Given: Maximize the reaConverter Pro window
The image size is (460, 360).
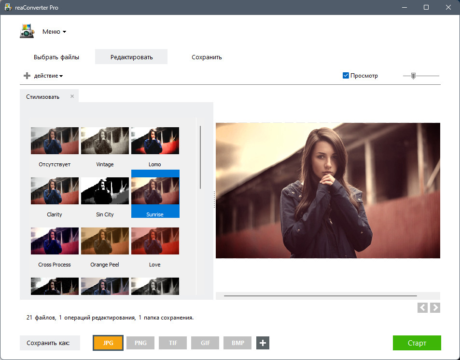Looking at the screenshot, I should click(x=426, y=7).
